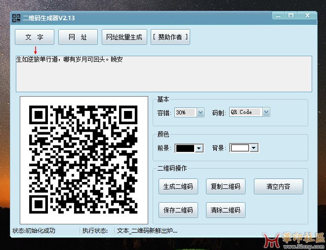326x250 pixels.
Task: Minimize the QR generator window
Action: pos(279,16)
